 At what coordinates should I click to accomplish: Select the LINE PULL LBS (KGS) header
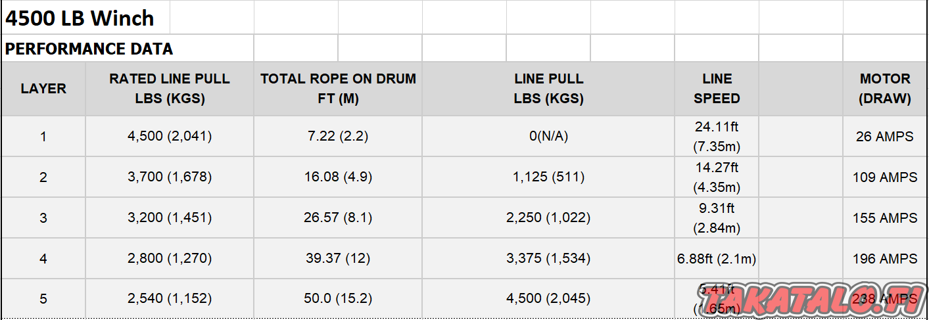click(548, 89)
